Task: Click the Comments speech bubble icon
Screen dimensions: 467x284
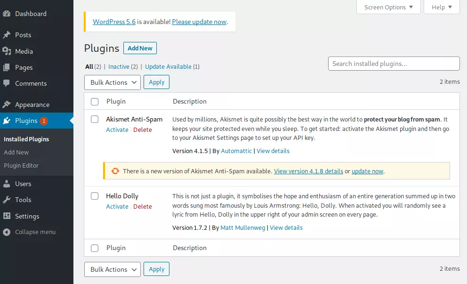Action: tap(7, 83)
